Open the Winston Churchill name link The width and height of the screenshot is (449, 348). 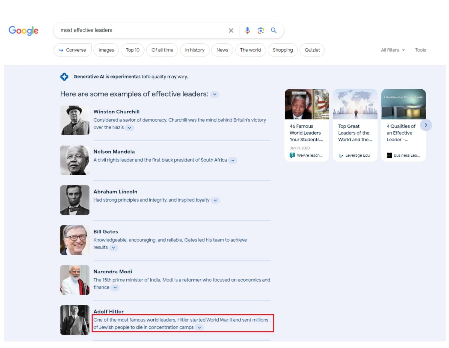pos(117,112)
